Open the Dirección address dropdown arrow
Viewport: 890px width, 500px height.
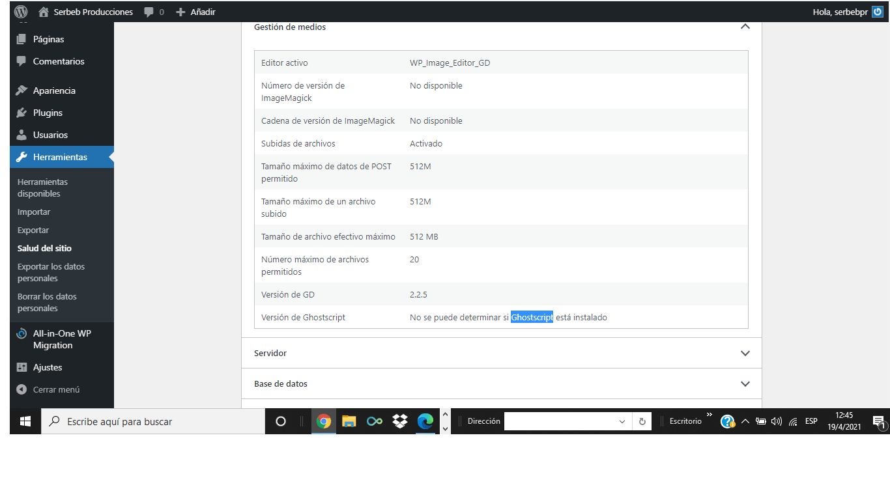click(622, 422)
